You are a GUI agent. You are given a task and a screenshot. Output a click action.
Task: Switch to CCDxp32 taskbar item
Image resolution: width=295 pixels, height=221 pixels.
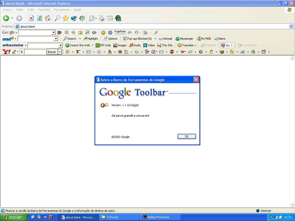[x=119, y=217]
